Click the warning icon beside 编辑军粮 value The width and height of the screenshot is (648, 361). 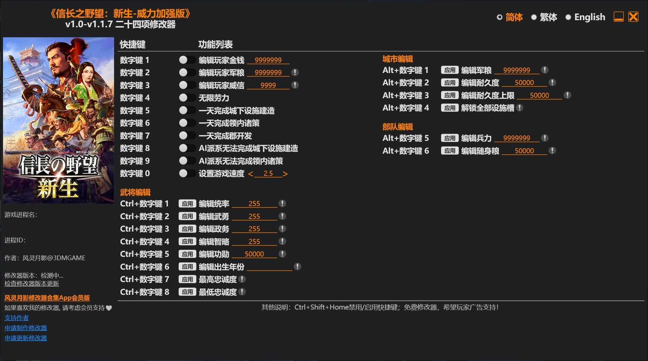[545, 70]
